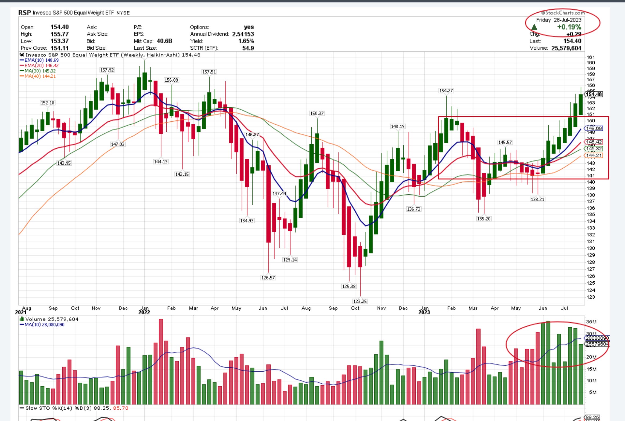Click the 145.32 green axis tag

coord(594,148)
